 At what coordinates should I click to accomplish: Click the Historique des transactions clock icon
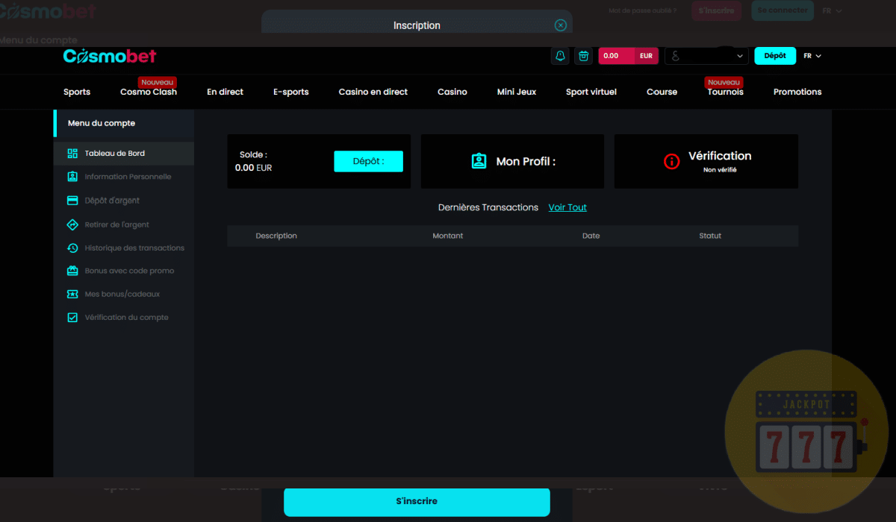click(72, 248)
